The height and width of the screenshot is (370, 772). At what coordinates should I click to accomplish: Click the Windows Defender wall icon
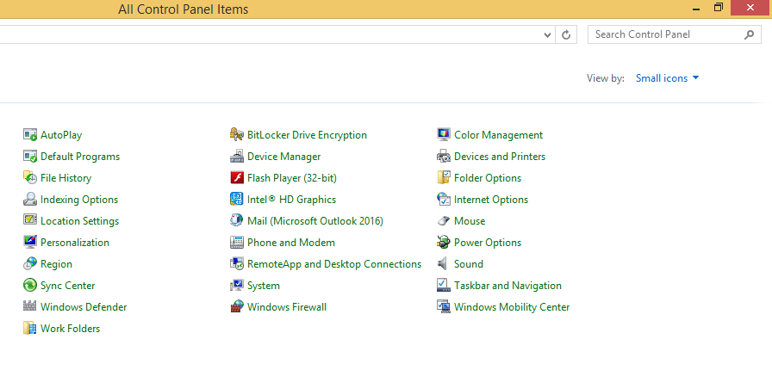coord(30,307)
